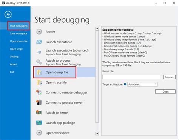Click the Attach to process gears icon

coord(39,62)
